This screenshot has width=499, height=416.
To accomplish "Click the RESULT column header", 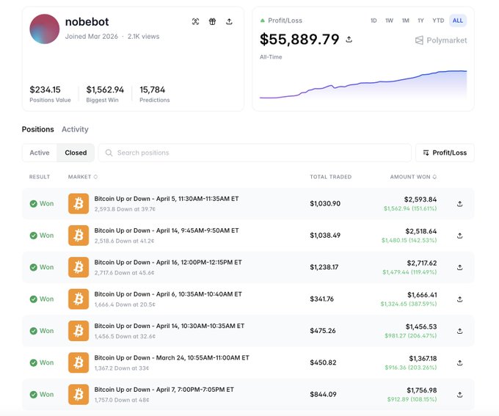I will (x=40, y=177).
